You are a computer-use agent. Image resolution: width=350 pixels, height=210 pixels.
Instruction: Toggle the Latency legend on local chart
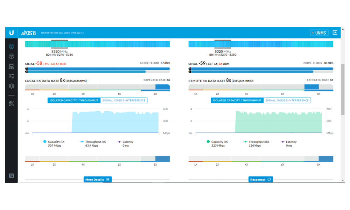coord(125,142)
